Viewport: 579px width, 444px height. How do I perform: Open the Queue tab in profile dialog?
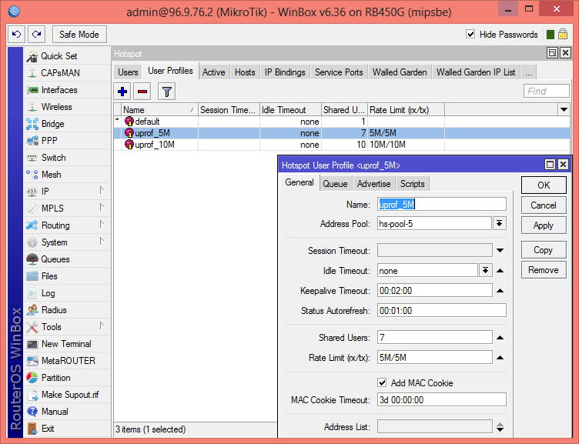335,184
